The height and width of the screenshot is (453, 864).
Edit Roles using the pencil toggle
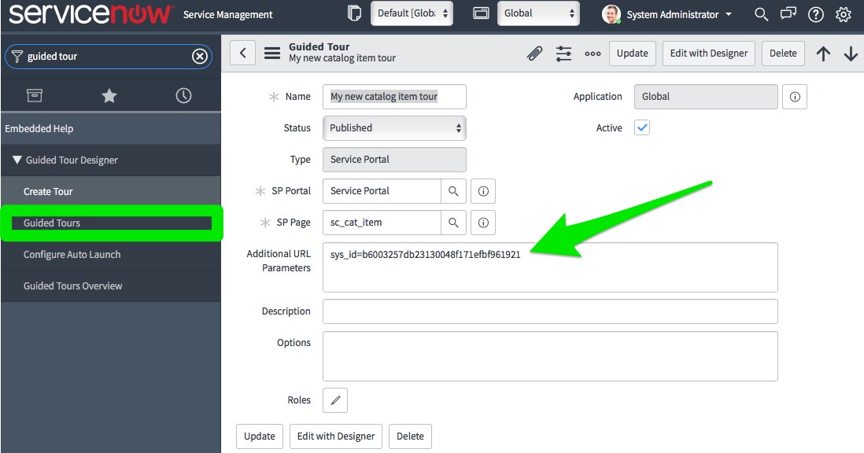(334, 400)
